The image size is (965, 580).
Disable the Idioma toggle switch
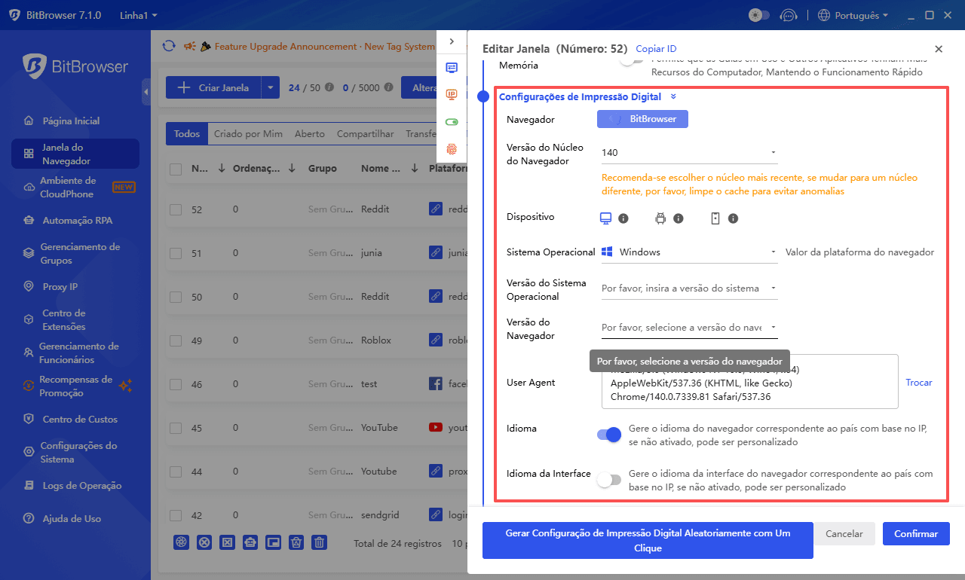pyautogui.click(x=609, y=435)
